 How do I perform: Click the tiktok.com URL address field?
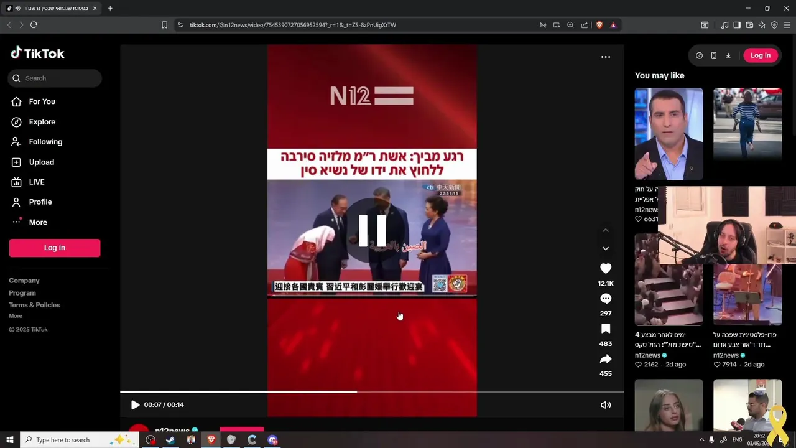(x=292, y=25)
